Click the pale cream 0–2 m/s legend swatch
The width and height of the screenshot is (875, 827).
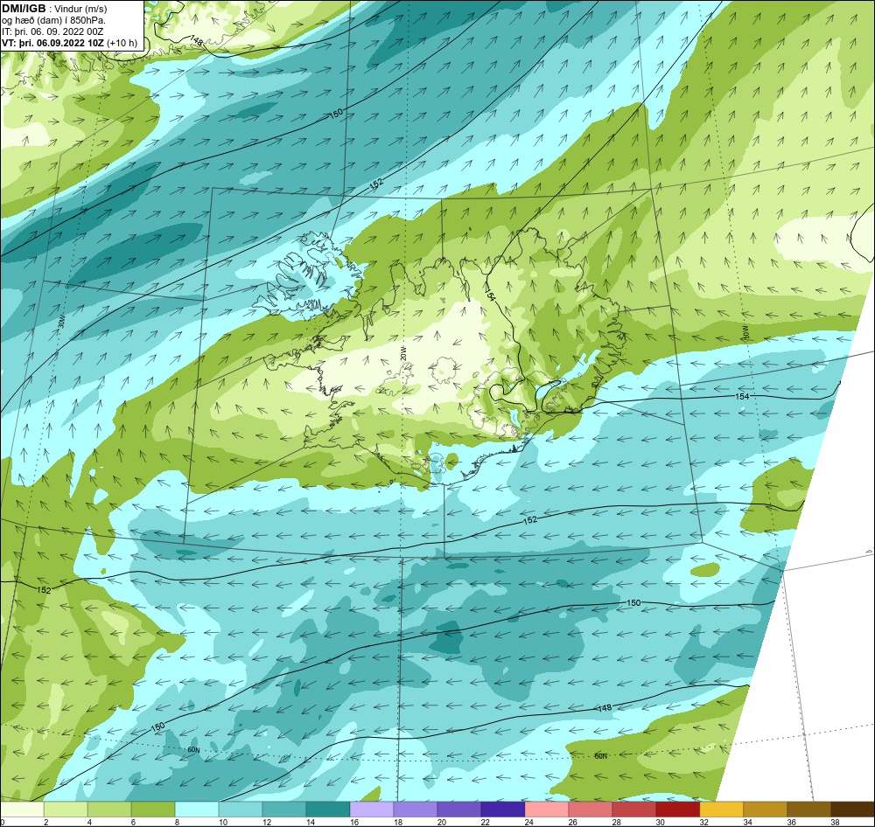(22, 810)
